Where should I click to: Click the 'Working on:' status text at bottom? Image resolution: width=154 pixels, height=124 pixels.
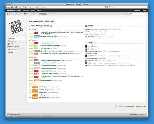(x=133, y=114)
